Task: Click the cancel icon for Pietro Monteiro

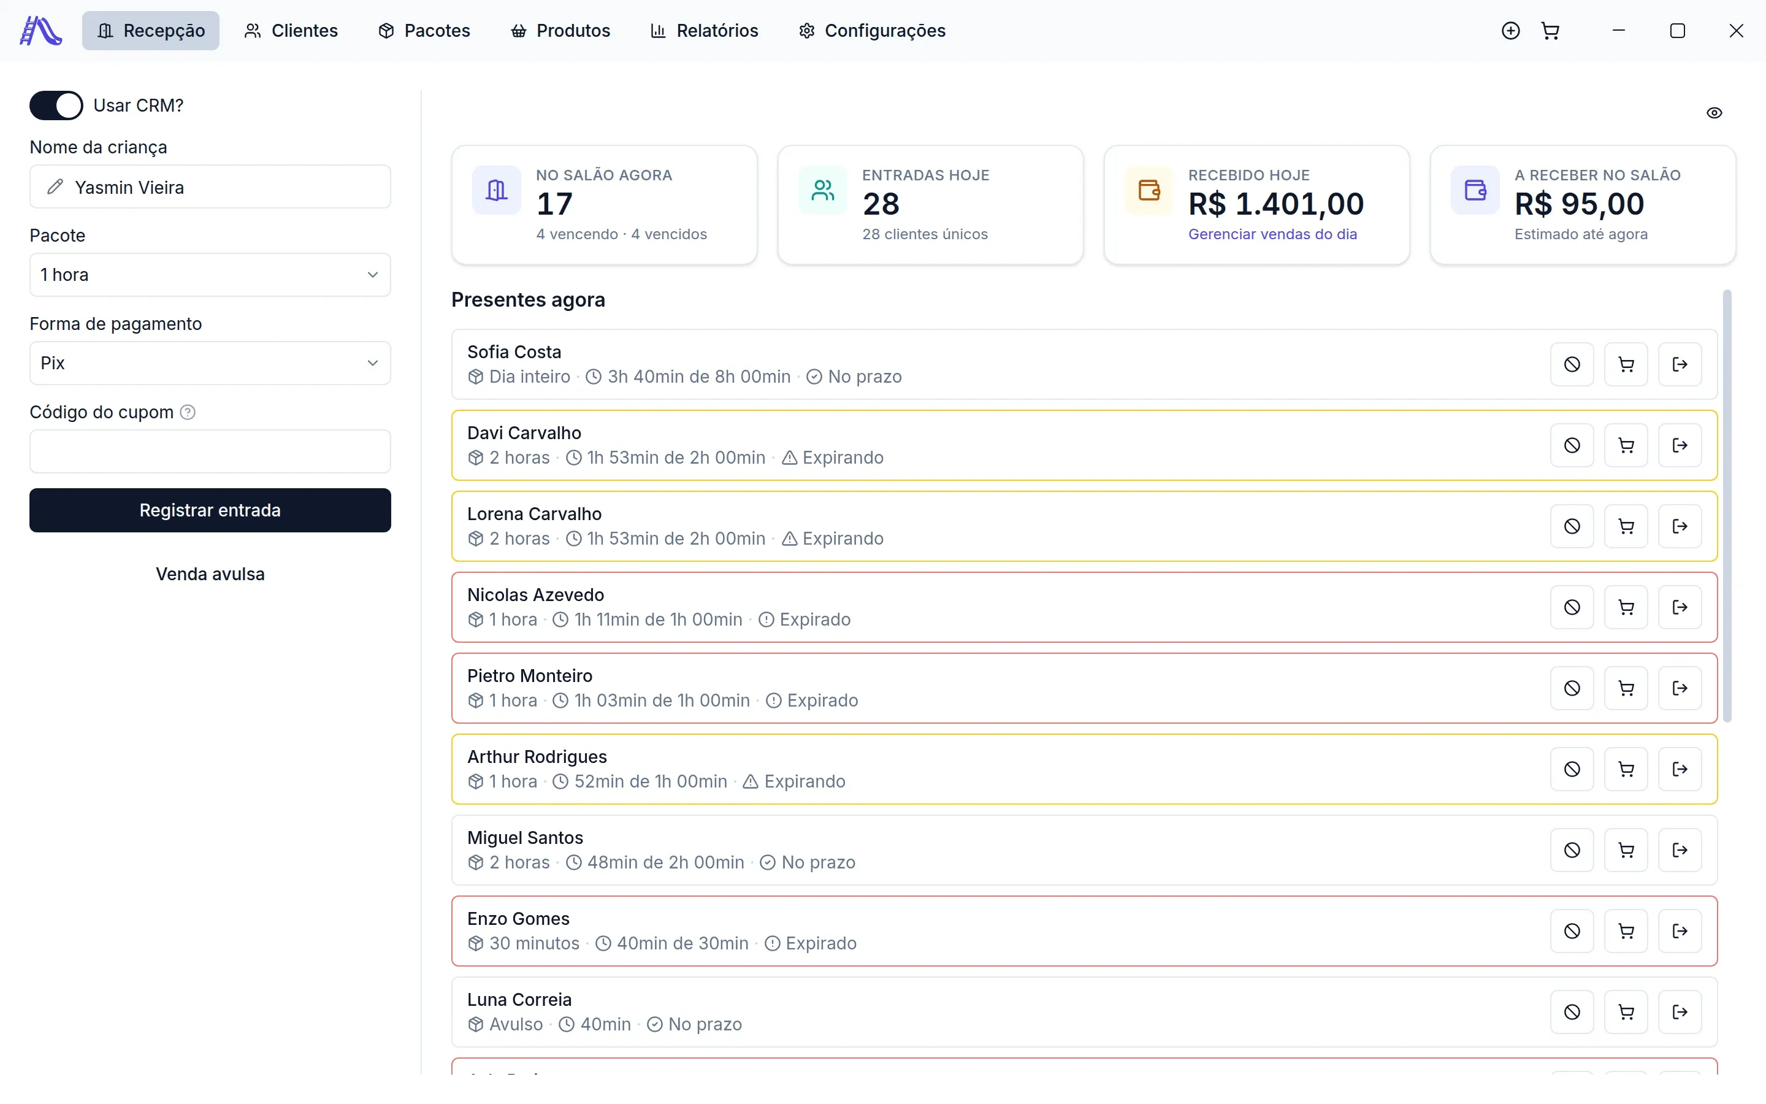Action: [x=1572, y=689]
